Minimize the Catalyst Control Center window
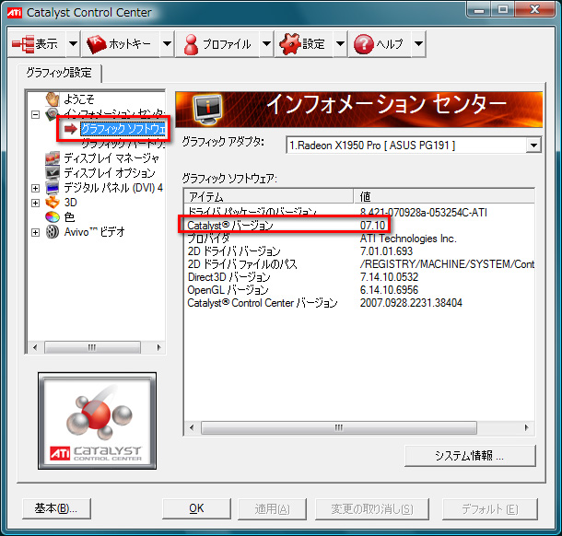The image size is (562, 536). [x=479, y=10]
